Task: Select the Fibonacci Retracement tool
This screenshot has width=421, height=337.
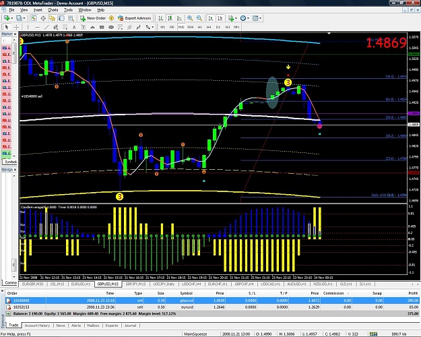Action: click(65, 27)
